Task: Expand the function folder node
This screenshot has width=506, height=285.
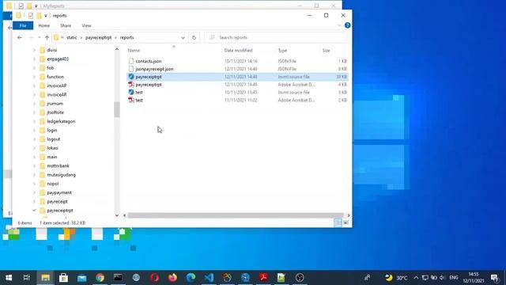Action: (34, 77)
